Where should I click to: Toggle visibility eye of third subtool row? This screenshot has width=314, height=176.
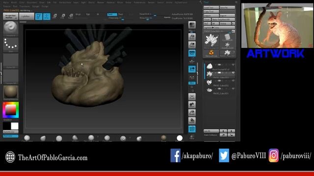point(233,81)
